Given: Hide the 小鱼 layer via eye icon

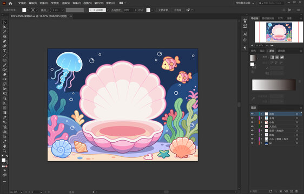Looking at the screenshot, I should coord(252,122).
